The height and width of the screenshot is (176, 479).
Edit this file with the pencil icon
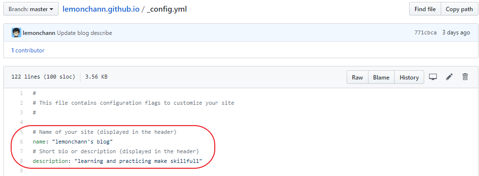coord(449,77)
